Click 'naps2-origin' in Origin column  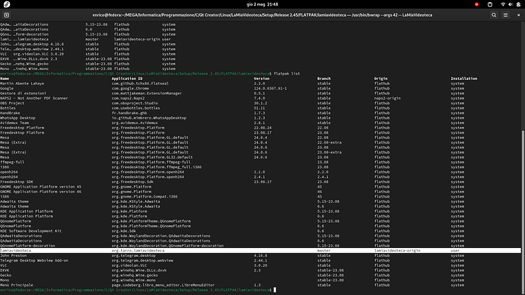pyautogui.click(x=387, y=98)
